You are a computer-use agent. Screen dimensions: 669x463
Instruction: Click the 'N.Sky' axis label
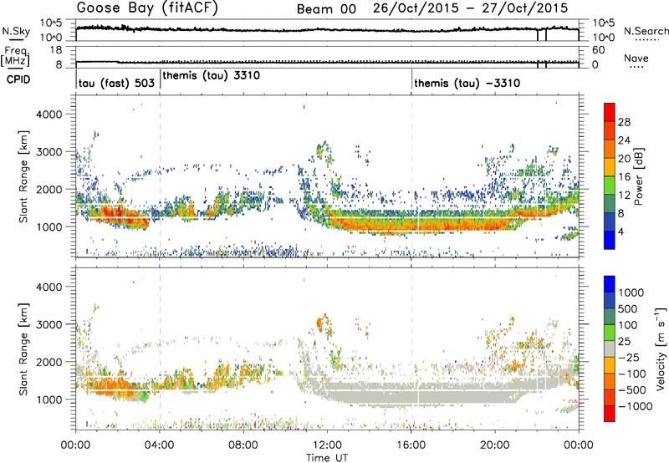click(16, 31)
